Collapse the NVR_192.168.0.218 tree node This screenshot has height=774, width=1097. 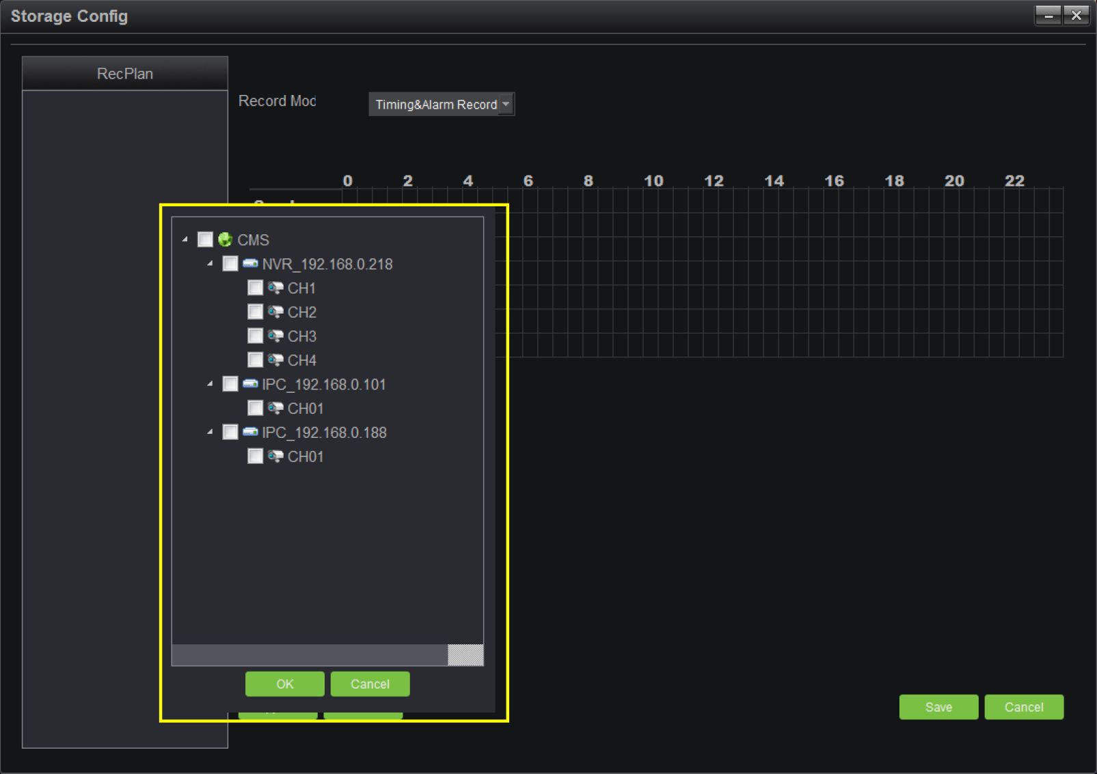pos(210,264)
